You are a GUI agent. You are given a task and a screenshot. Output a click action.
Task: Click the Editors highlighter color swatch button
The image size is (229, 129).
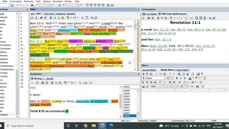(197, 78)
